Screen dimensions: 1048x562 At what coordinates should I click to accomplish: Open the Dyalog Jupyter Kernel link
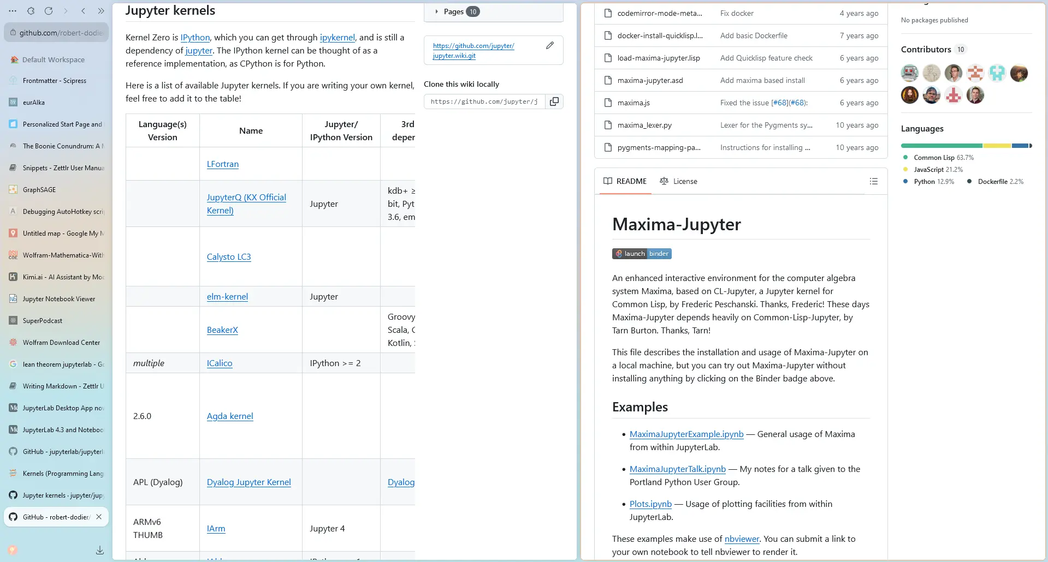(249, 482)
